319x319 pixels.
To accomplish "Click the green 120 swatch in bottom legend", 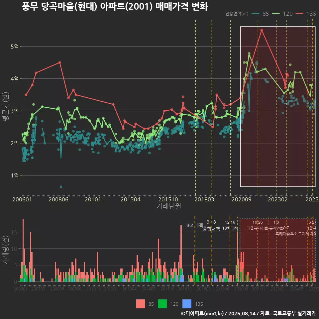I will coord(162,304).
